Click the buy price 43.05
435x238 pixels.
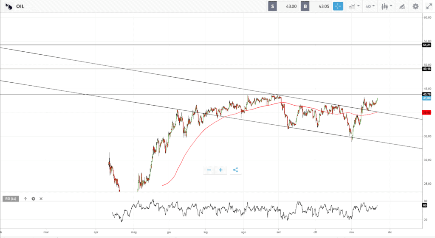(x=324, y=6)
